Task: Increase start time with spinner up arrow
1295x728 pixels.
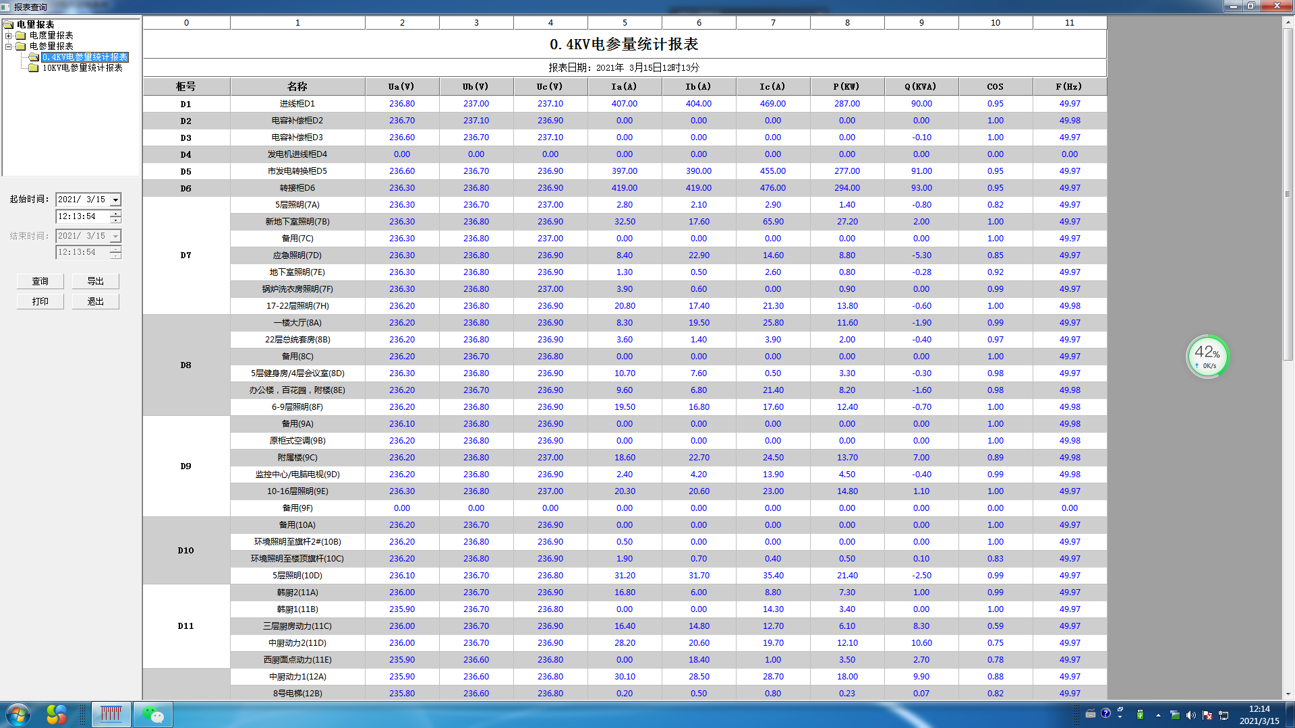Action: [116, 214]
